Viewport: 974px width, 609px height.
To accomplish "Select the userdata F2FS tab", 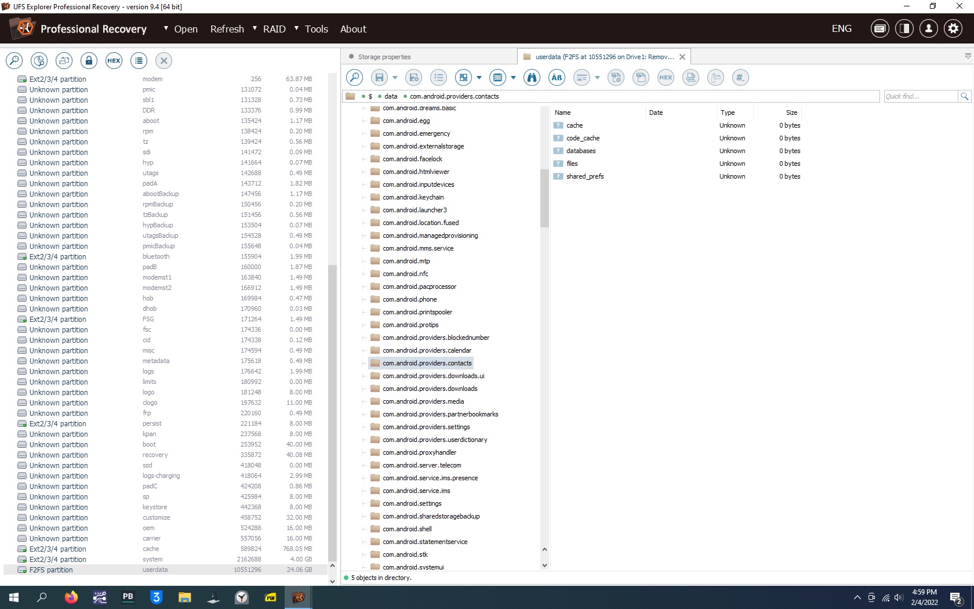I will point(604,57).
